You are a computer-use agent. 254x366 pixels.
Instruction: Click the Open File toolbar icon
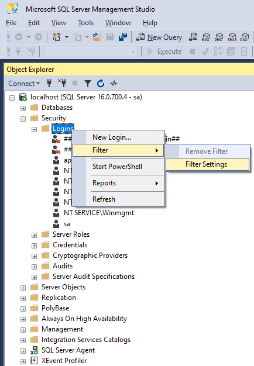[x=97, y=37]
